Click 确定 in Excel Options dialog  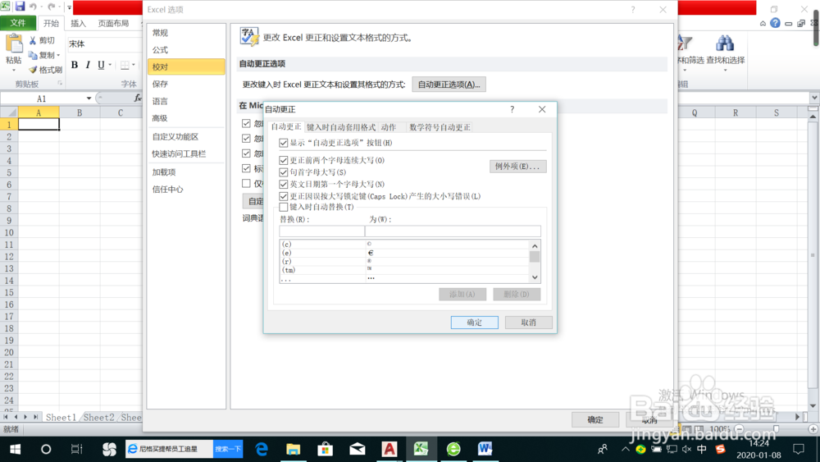coord(595,419)
